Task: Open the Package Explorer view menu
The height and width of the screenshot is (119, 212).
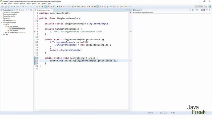Action: pyautogui.click(x=26, y=10)
